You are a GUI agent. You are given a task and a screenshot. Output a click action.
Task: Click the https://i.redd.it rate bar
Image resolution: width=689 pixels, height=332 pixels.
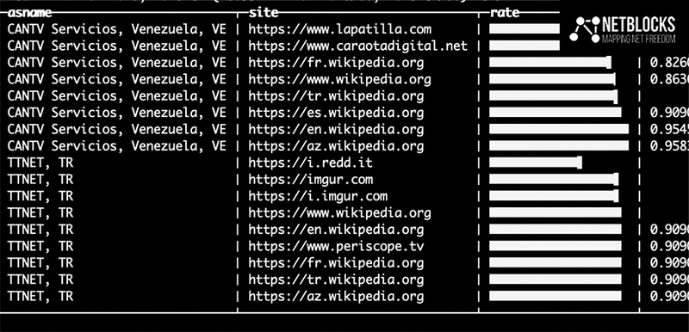536,163
